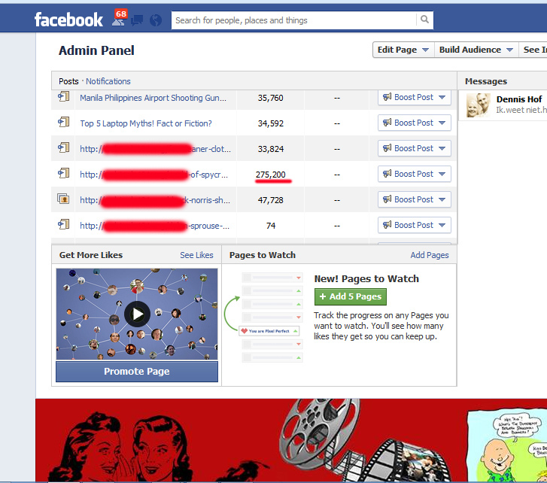Click Dennis Hof profile picture

(x=479, y=105)
